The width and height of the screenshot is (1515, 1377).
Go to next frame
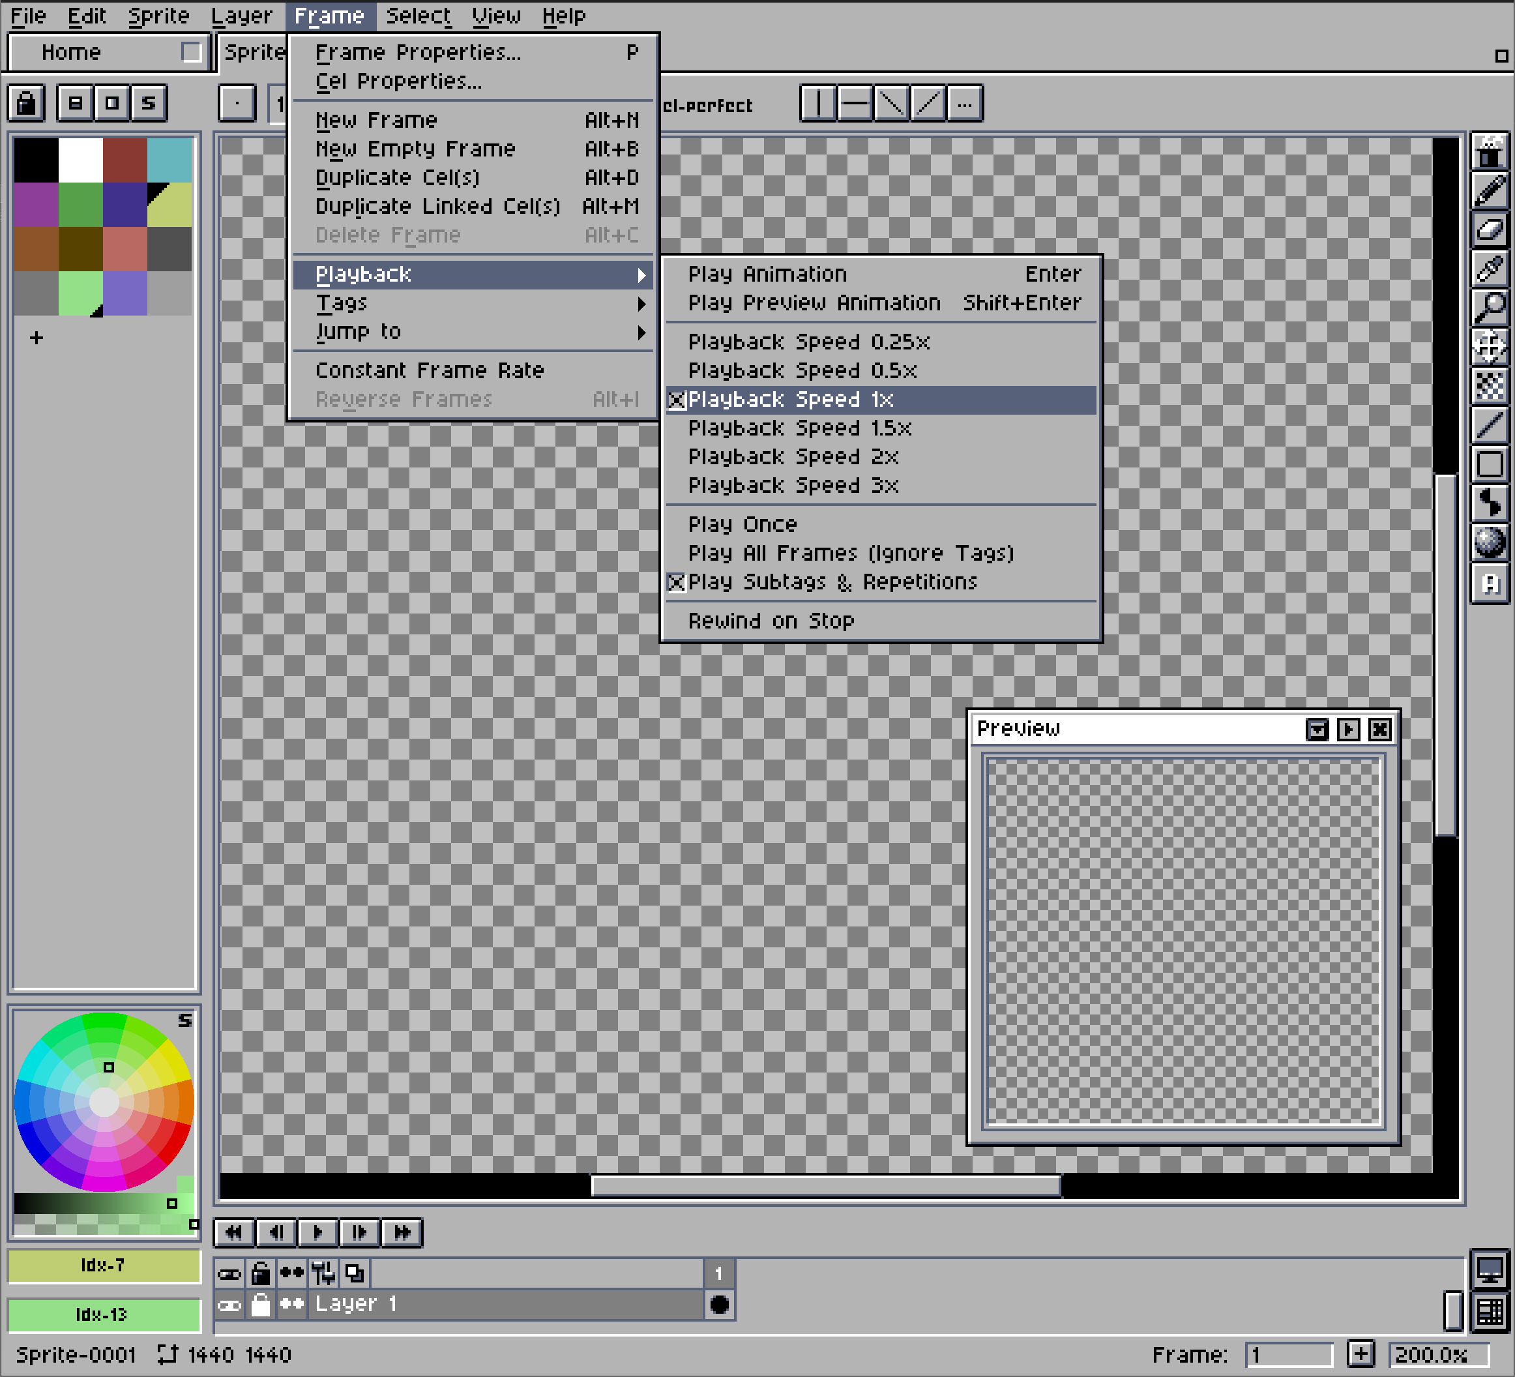[x=360, y=1232]
